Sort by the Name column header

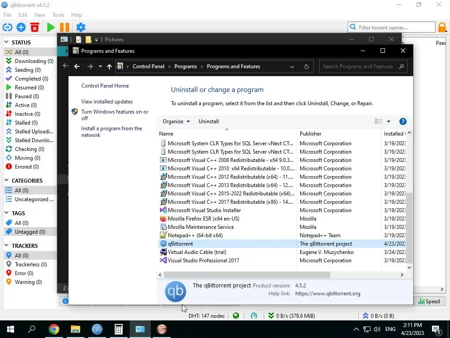227,134
